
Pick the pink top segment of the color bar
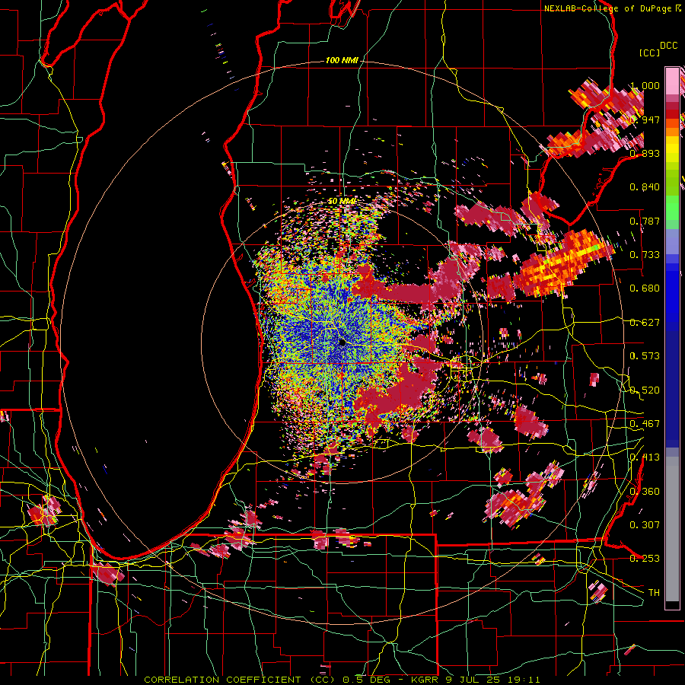[672, 81]
